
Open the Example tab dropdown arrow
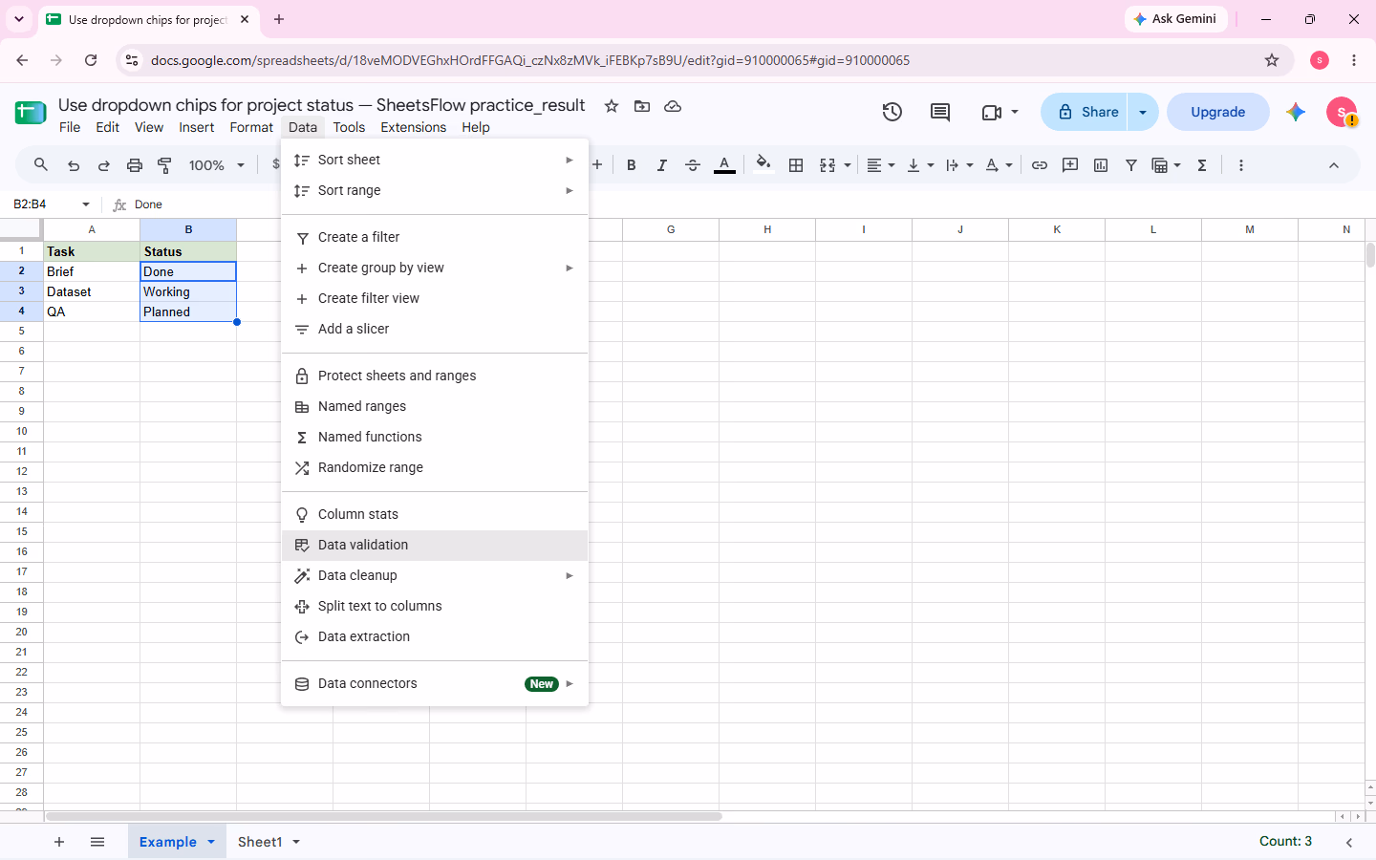pos(211,842)
